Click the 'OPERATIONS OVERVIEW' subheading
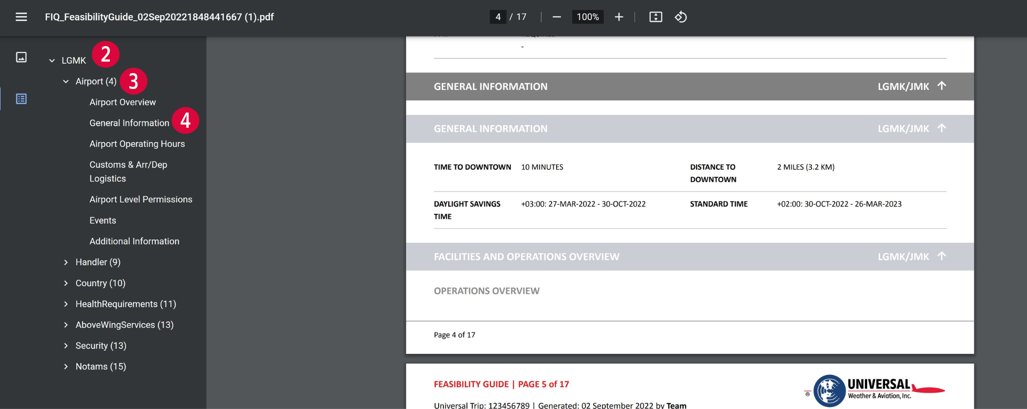 click(x=486, y=291)
